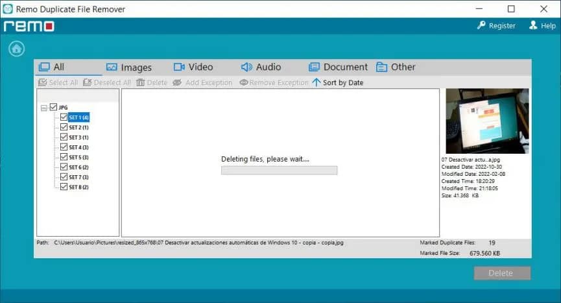561x303 pixels.
Task: Select SET 1 (4) in the tree
Action: coord(78,117)
